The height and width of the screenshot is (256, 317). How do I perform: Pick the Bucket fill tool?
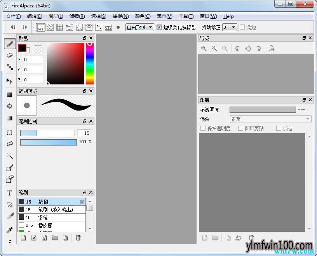click(9, 106)
